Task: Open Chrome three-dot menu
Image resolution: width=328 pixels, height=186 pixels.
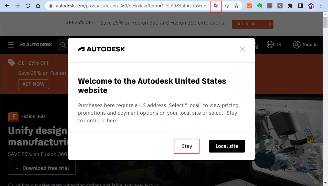Action: [x=321, y=6]
